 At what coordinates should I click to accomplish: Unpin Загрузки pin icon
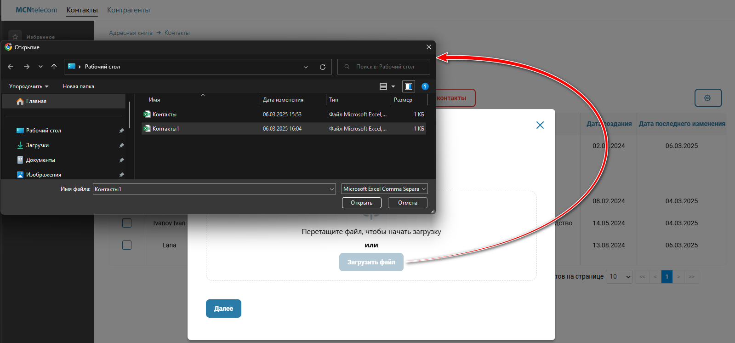pos(121,146)
